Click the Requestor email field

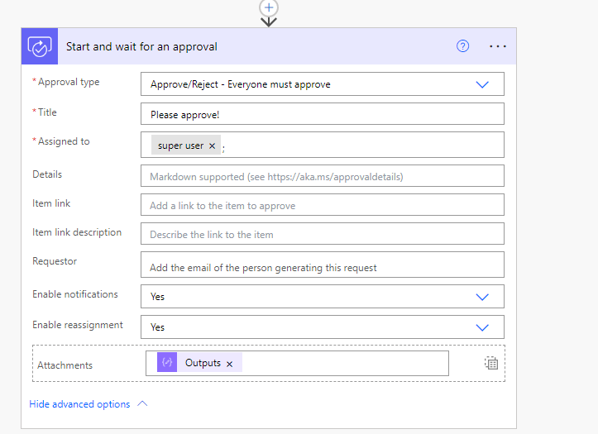pyautogui.click(x=323, y=265)
